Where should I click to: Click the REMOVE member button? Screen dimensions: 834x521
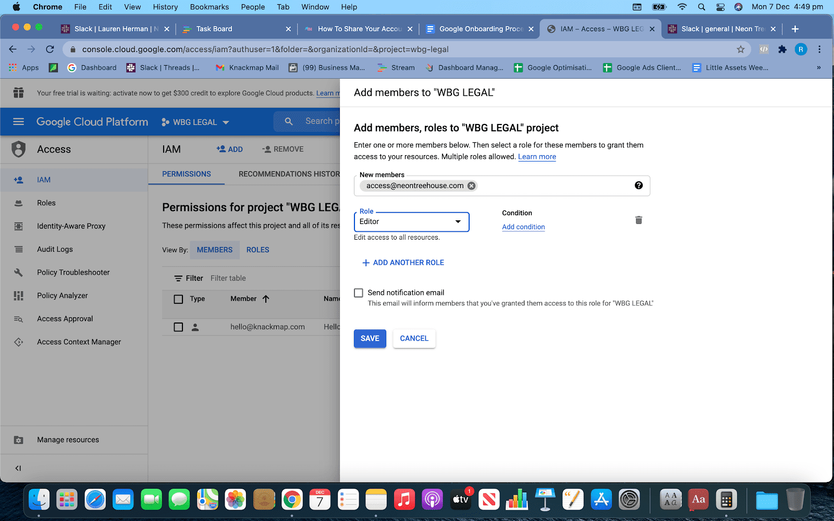283,150
